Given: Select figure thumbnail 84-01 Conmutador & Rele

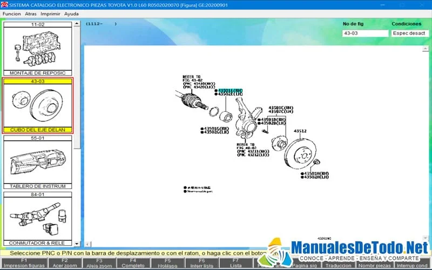Looking at the screenshot, I should [37, 219].
